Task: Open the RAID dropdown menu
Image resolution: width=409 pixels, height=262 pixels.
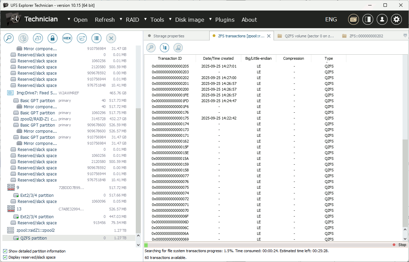Action: (133, 20)
